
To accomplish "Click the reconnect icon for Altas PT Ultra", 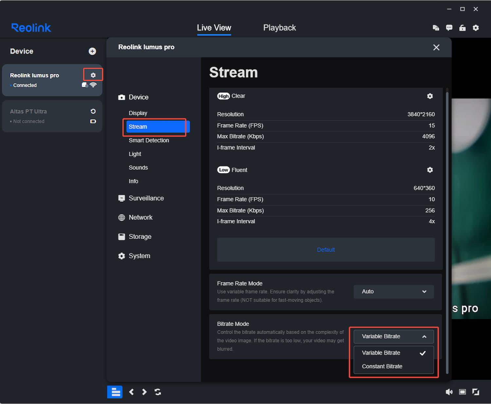I will (93, 111).
